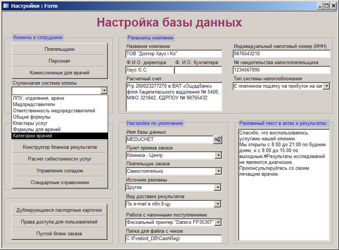Expand Плательщик заказа dropdown arrow

coord(218,171)
